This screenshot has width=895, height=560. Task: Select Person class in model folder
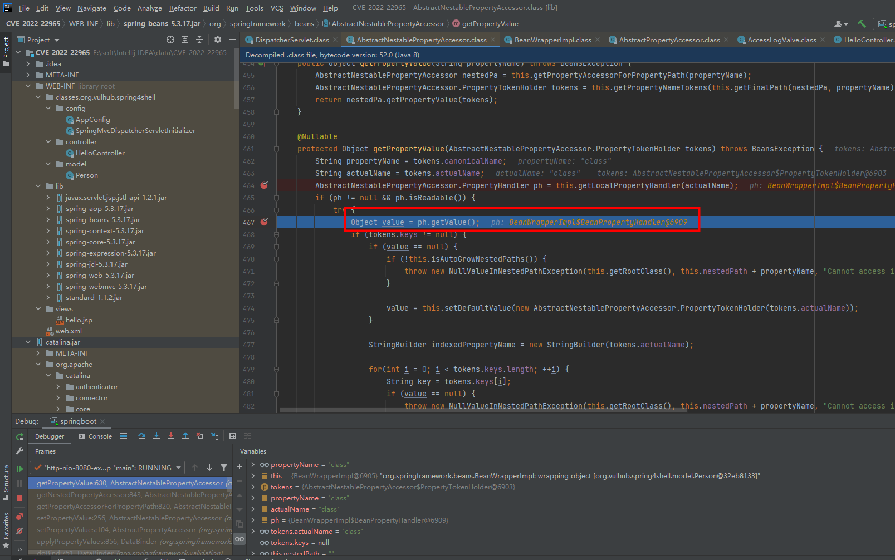tap(87, 175)
